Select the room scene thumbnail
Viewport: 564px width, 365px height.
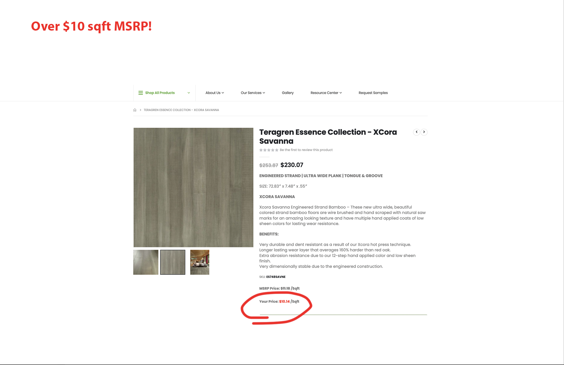200,262
